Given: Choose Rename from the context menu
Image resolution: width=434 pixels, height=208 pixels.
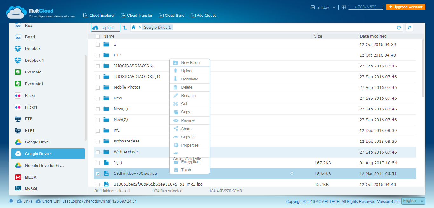Looking at the screenshot, I should (188, 96).
